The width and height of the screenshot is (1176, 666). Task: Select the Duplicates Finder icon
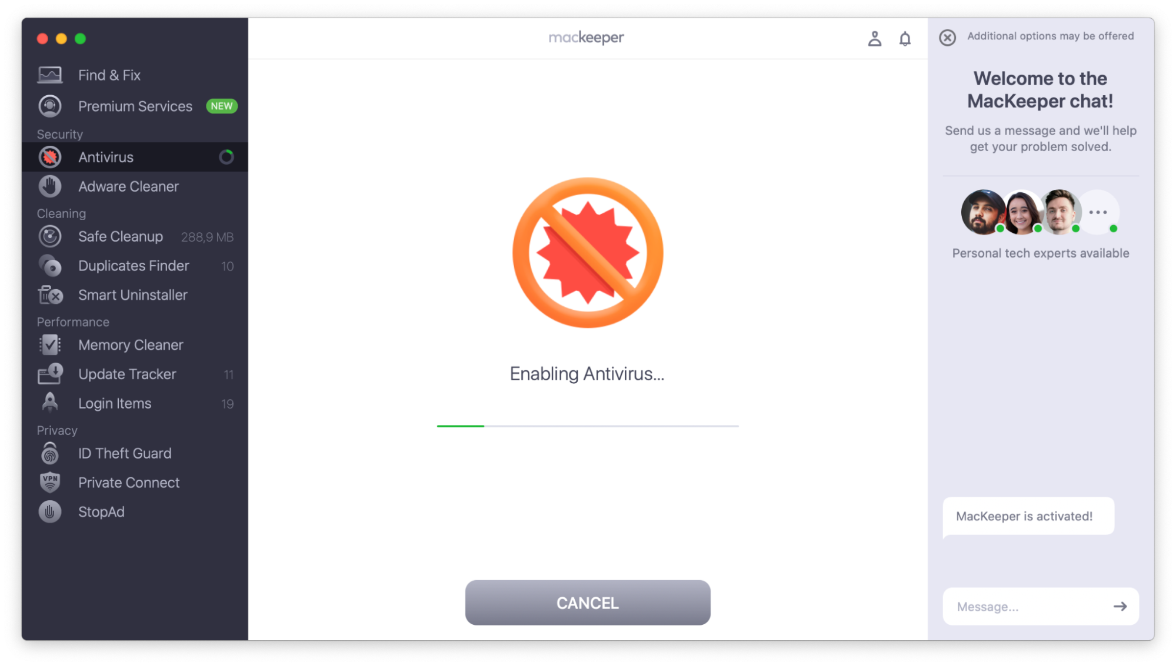coord(50,266)
